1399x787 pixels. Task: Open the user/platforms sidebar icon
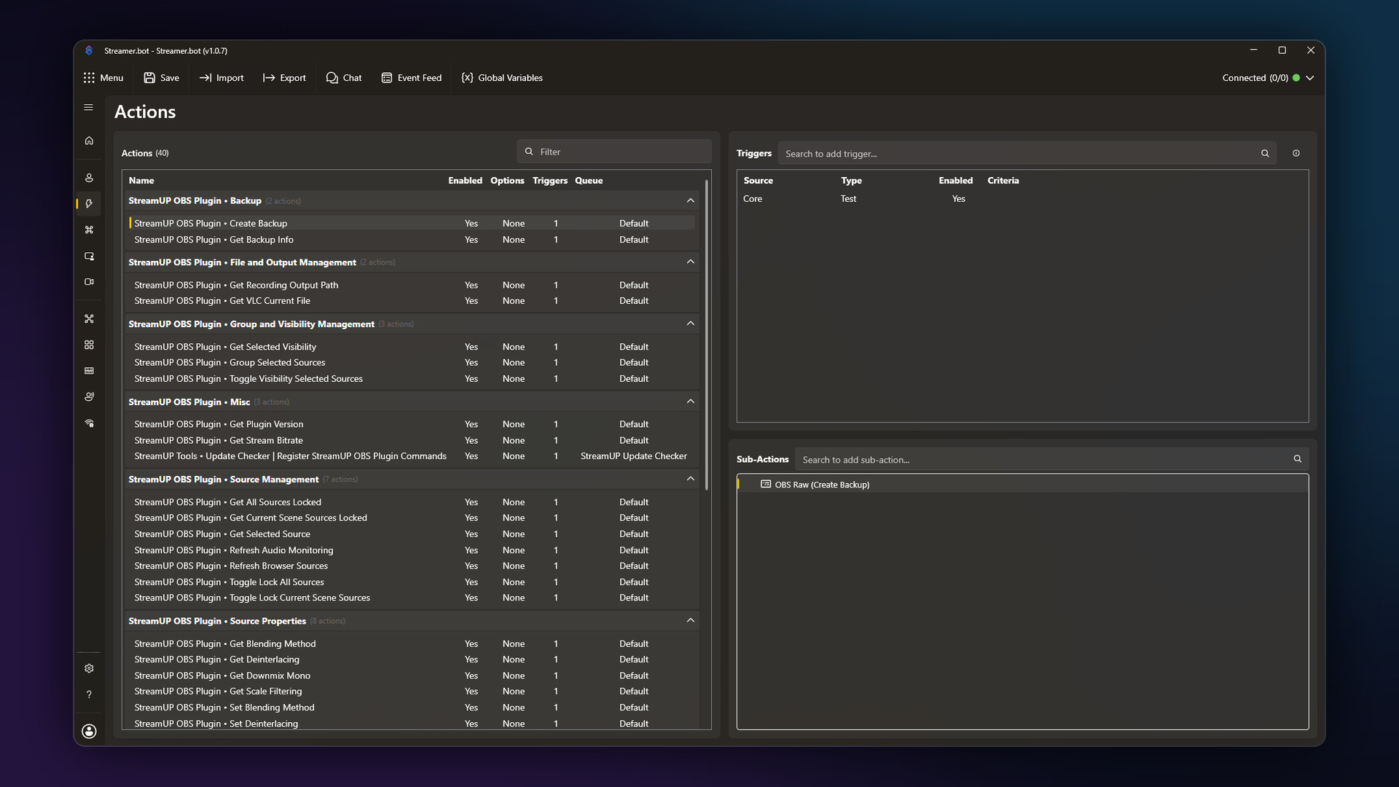89,178
